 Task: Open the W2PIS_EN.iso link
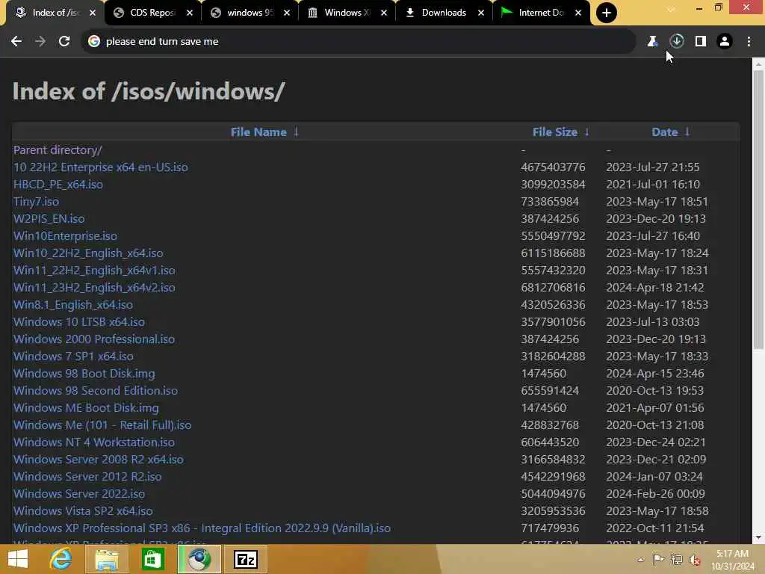coord(49,219)
